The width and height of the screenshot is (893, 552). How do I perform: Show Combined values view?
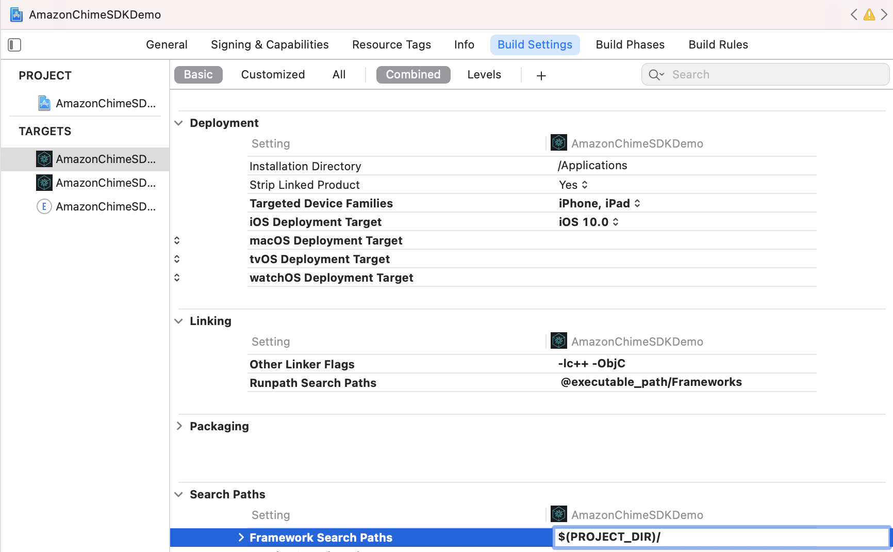click(x=413, y=75)
